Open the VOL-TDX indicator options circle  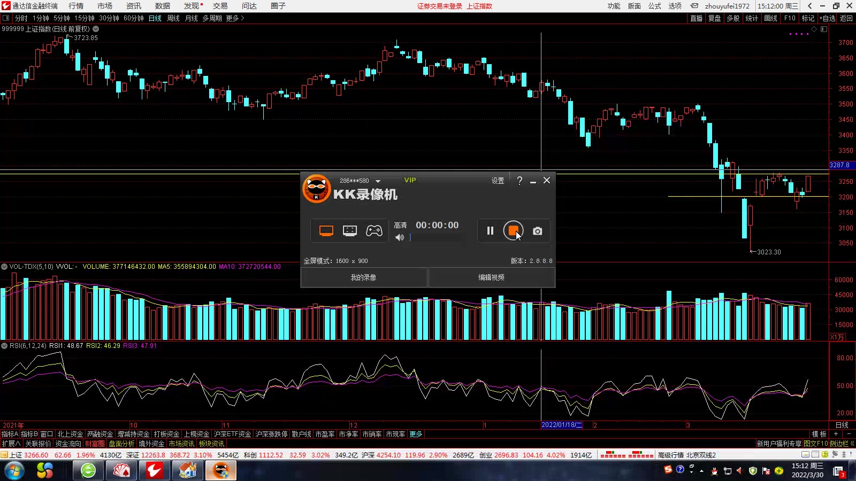(4, 266)
